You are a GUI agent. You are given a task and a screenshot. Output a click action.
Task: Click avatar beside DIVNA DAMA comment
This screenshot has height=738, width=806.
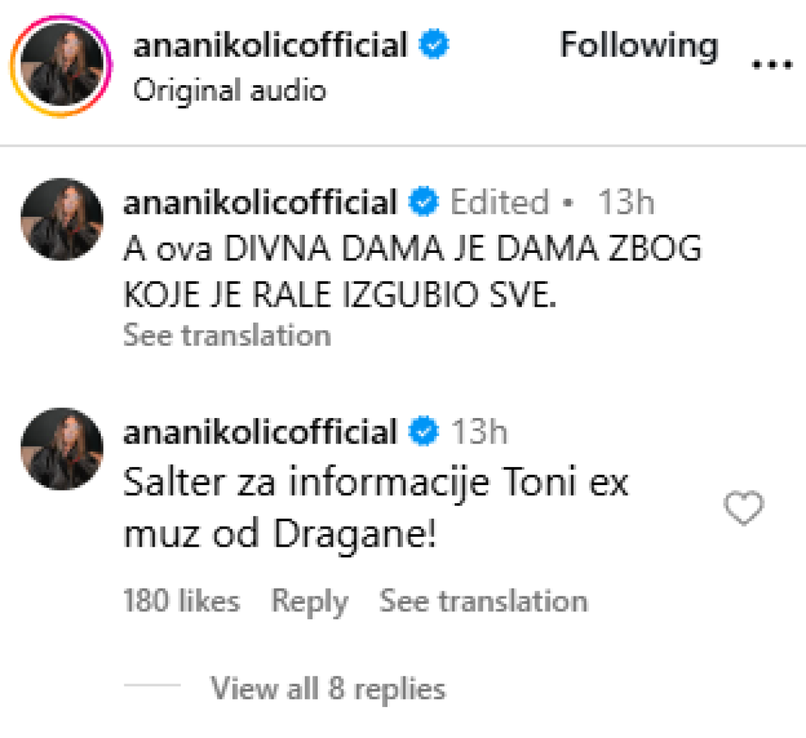click(62, 219)
